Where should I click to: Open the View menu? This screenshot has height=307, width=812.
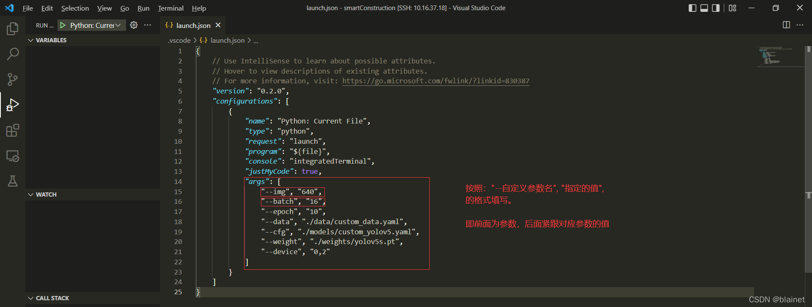click(104, 8)
